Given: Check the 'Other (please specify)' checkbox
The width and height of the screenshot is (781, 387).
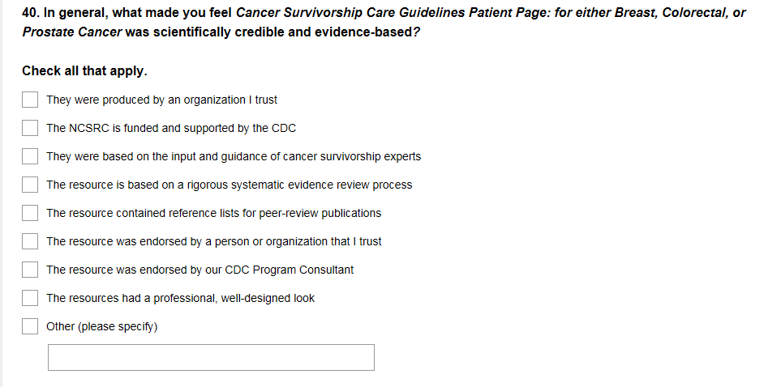Looking at the screenshot, I should (x=30, y=326).
